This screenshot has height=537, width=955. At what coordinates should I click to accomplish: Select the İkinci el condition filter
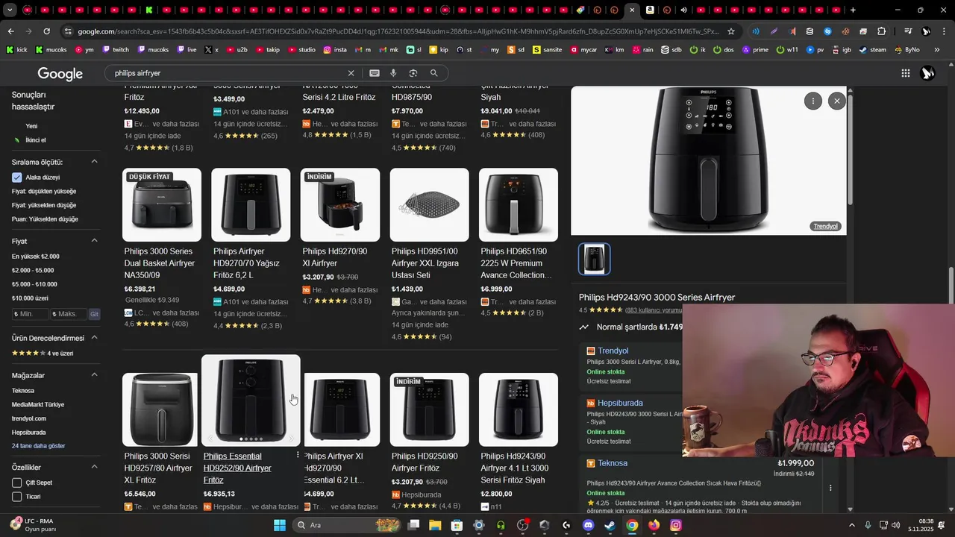(36, 140)
